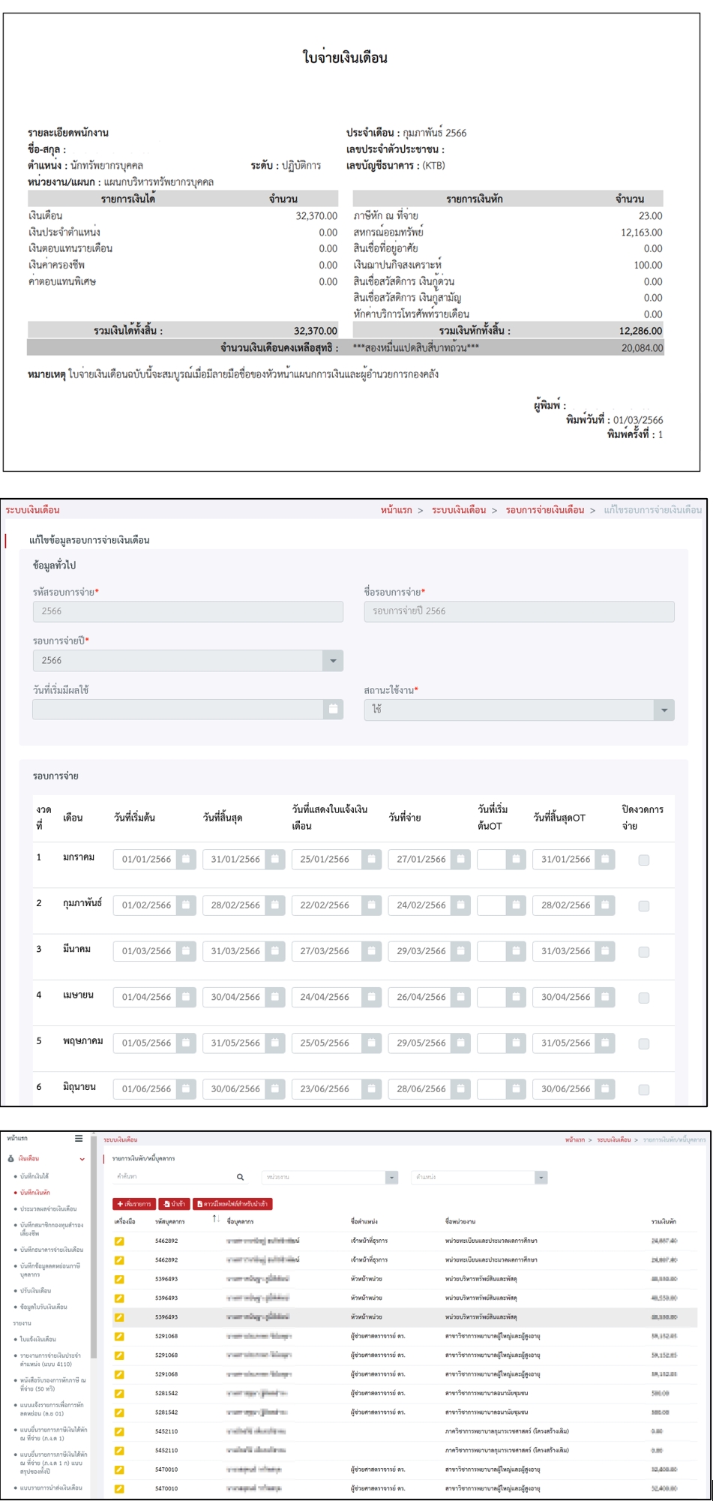716x1501 pixels.
Task: Open ใบแจ้งเงินเดือน report in the sidebar
Action: [x=38, y=1339]
